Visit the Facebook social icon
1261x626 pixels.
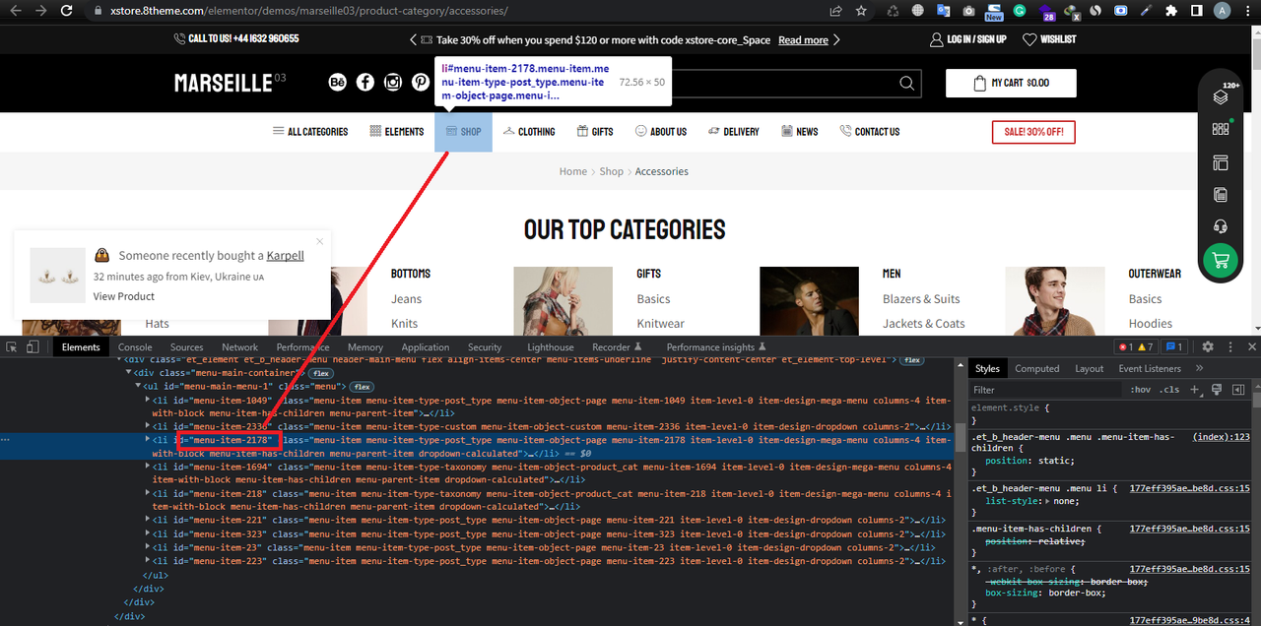(365, 83)
